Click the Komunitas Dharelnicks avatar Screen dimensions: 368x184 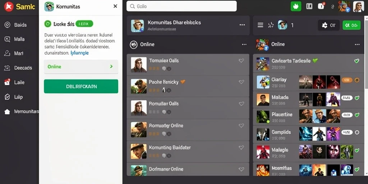pos(137,26)
